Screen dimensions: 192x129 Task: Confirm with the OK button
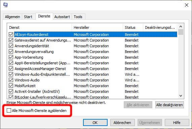95,123
